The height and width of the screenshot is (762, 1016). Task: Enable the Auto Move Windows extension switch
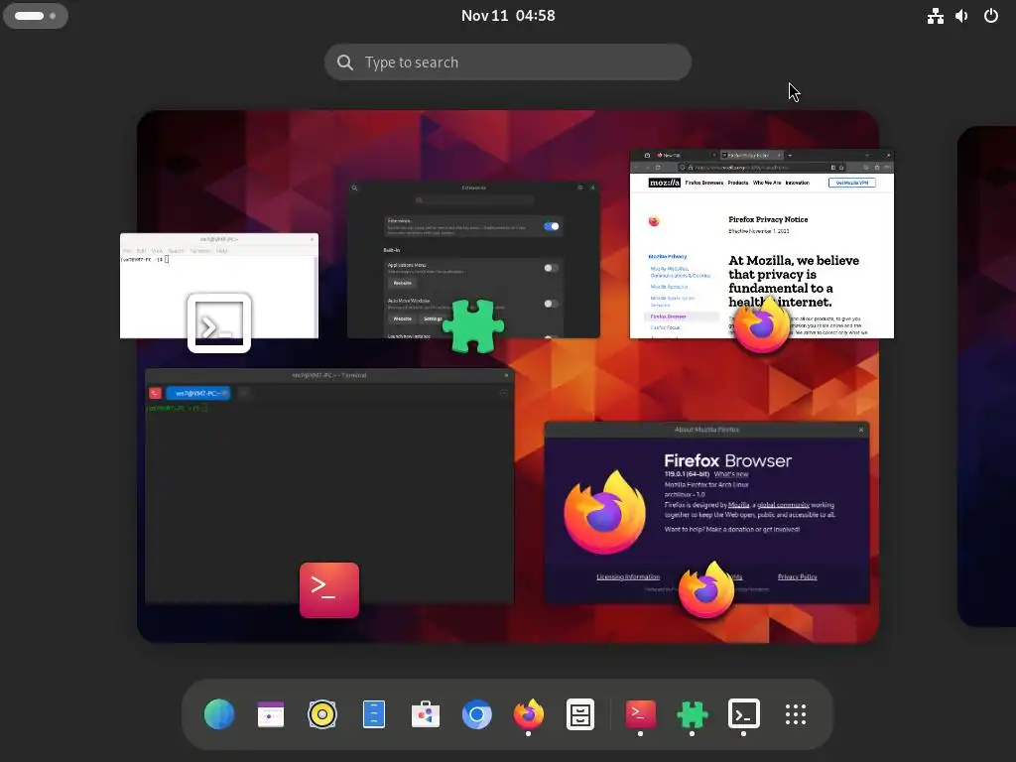(x=552, y=304)
